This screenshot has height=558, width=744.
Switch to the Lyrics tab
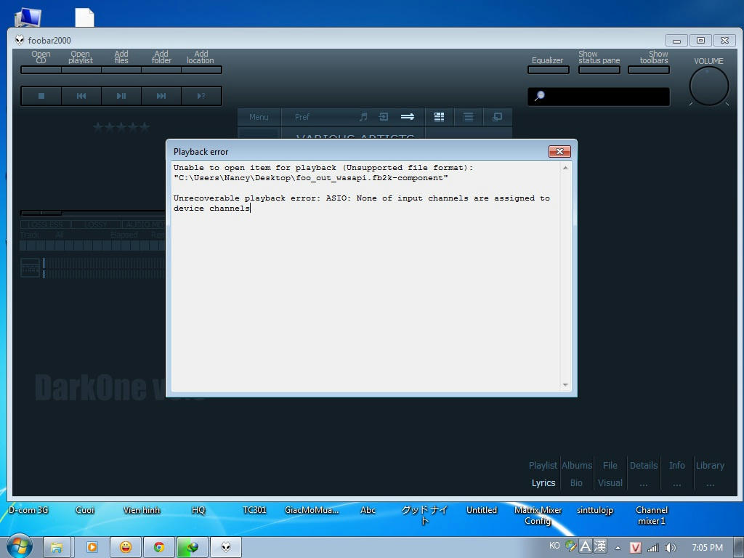click(543, 483)
